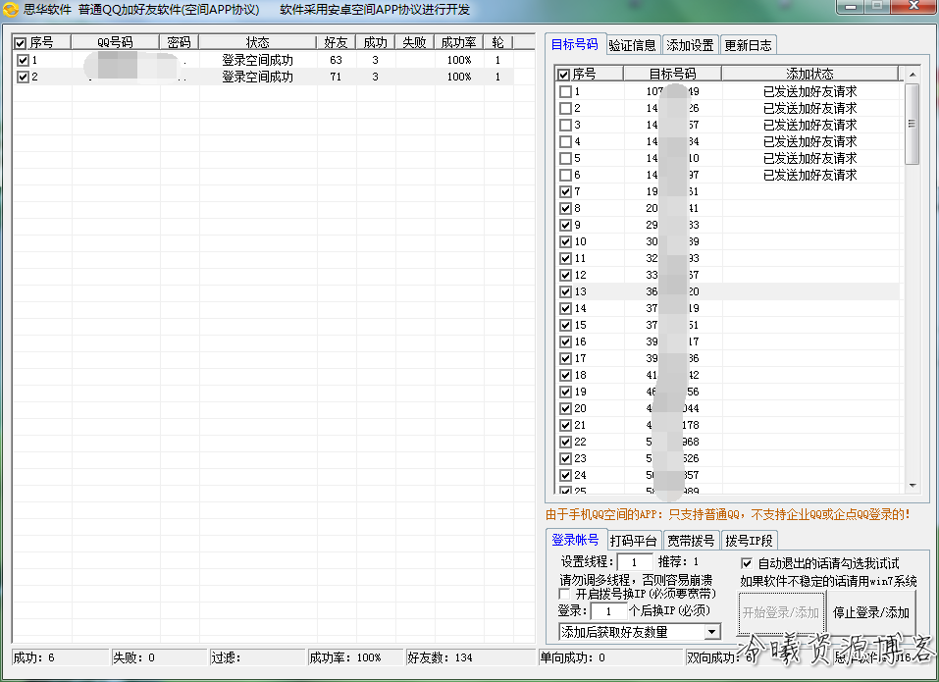Click the 密码 column header
The width and height of the screenshot is (939, 682).
point(179,42)
